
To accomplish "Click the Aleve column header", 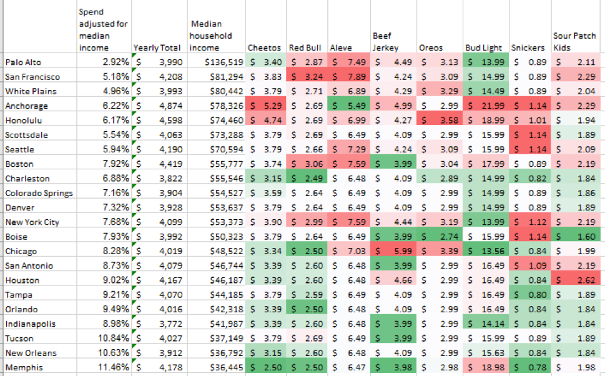I will [x=349, y=27].
